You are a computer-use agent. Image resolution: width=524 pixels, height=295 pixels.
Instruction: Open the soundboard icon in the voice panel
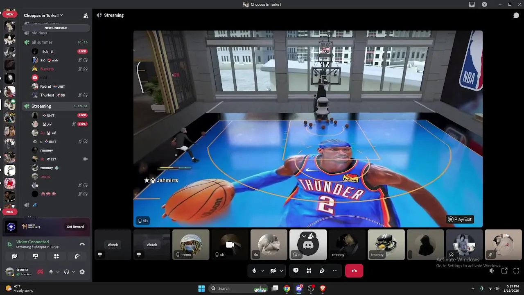(x=77, y=256)
